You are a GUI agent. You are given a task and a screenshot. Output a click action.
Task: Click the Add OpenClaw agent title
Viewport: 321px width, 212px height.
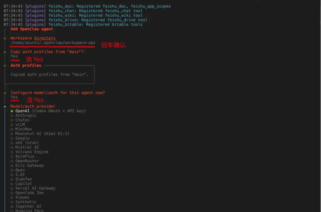point(32,29)
